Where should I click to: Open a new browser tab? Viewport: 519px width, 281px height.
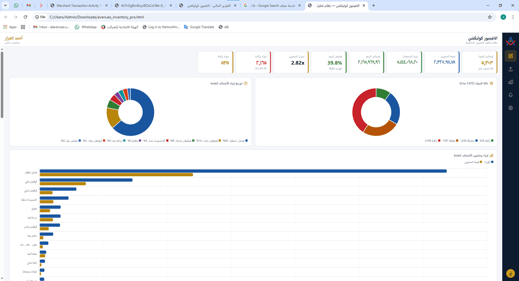click(374, 6)
